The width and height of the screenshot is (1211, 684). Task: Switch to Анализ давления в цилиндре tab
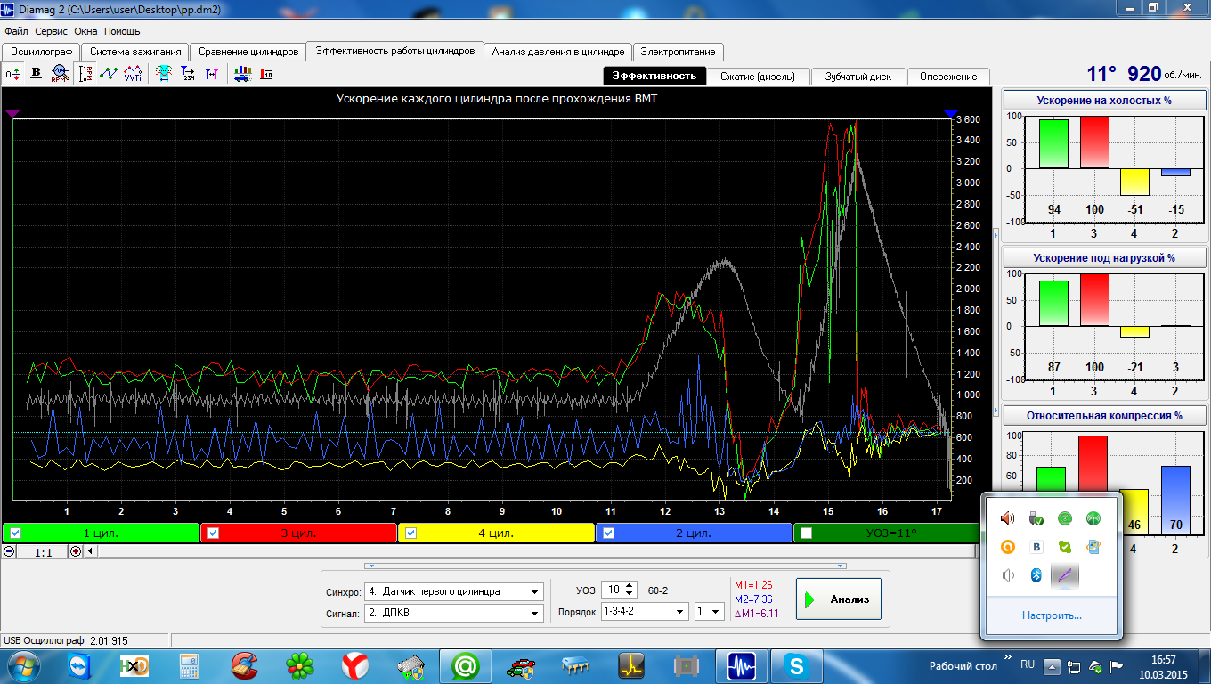(x=559, y=52)
